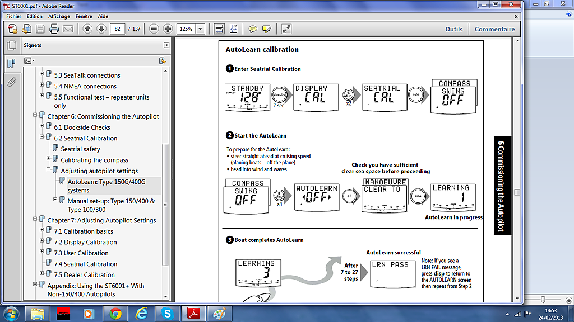Open 7.4 Seatrial Calibration bookmark
This screenshot has width=574, height=322.
click(86, 264)
